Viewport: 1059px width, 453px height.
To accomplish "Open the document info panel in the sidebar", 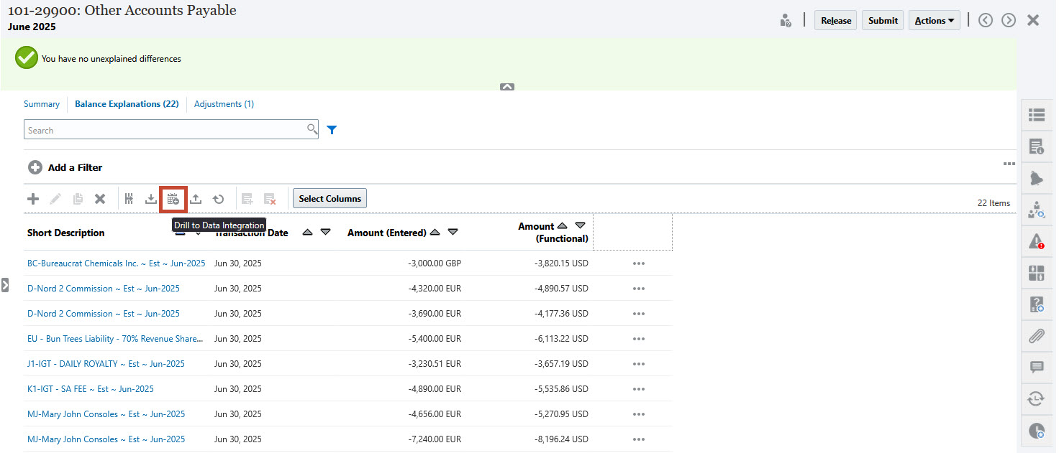I will pyautogui.click(x=1036, y=147).
